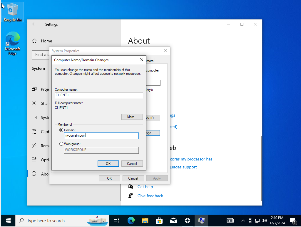Click the disabled WORKGROUP text field
The width and height of the screenshot is (301, 227).
point(101,150)
